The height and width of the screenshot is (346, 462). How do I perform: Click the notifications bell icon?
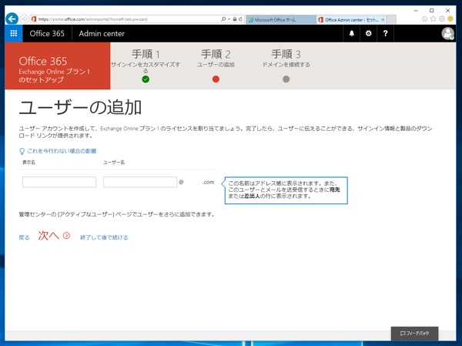[x=352, y=33]
